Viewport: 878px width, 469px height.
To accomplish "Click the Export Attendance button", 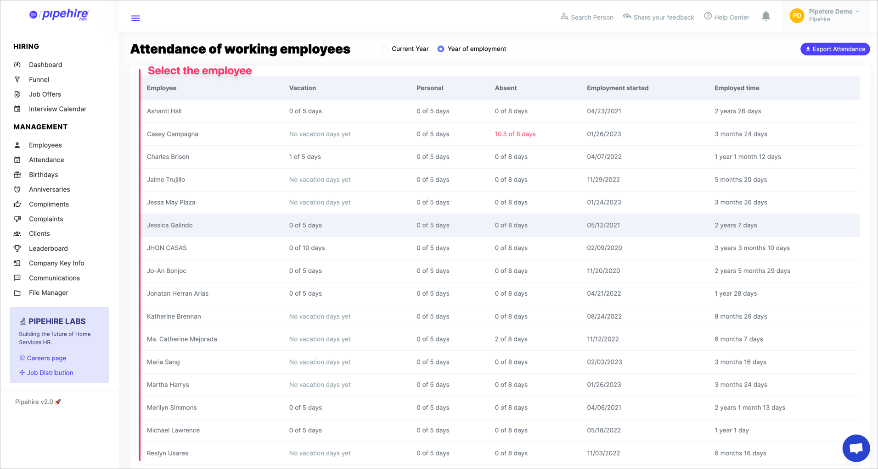I will pos(835,49).
